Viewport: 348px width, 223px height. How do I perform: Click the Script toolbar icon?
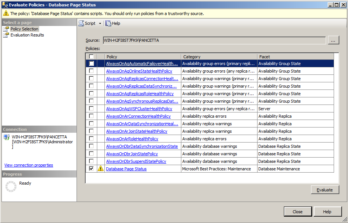[x=81, y=23]
